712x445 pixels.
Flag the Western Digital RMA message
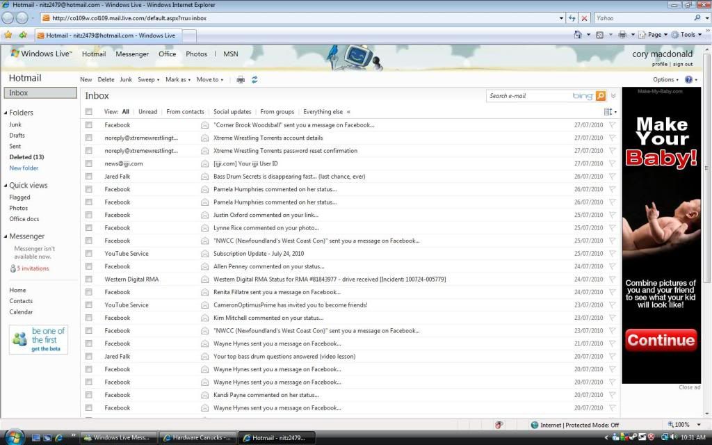(x=612, y=280)
